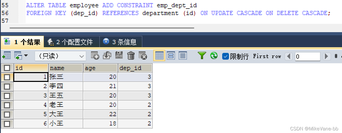
Task: Click the emp_dept_id constraint name
Action: (x=177, y=5)
